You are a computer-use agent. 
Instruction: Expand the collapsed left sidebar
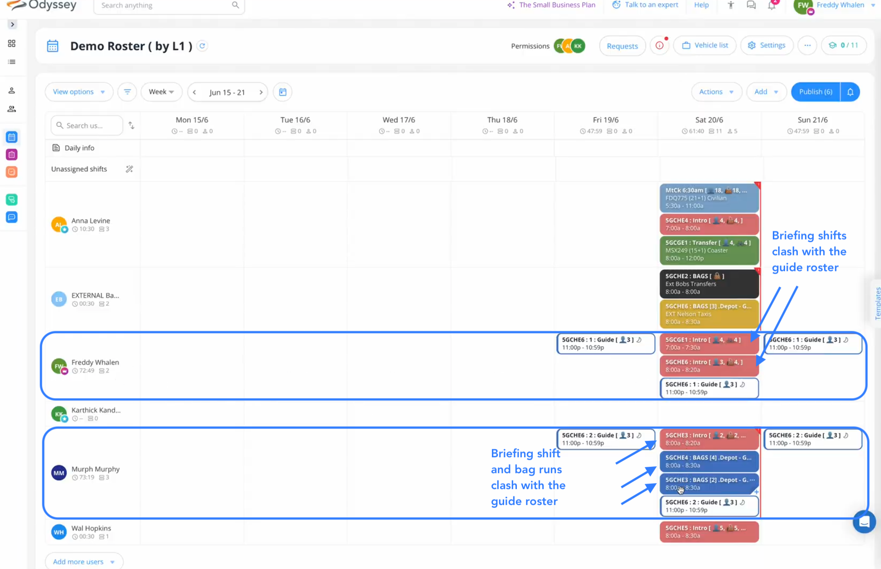(12, 25)
